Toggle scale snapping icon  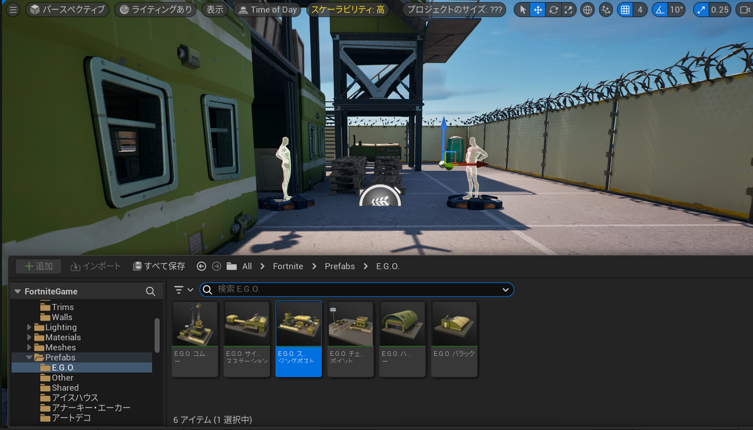tap(702, 9)
